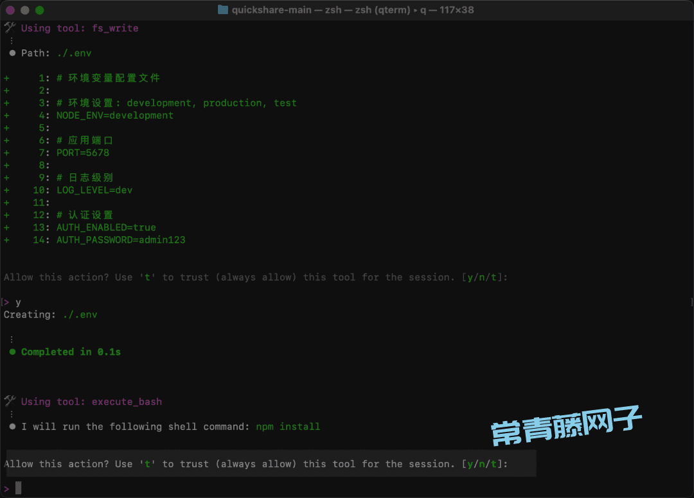Screen dimensions: 694x498
Task: Minimize the terminal with the yellow button
Action: [x=25, y=10]
